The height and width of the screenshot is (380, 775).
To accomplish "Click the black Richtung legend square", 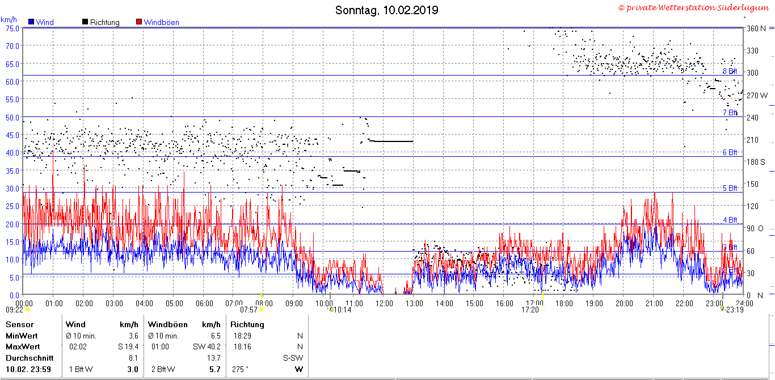I will (x=85, y=22).
